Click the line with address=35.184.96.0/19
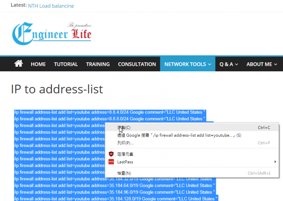The image size is (283, 201). (114, 192)
